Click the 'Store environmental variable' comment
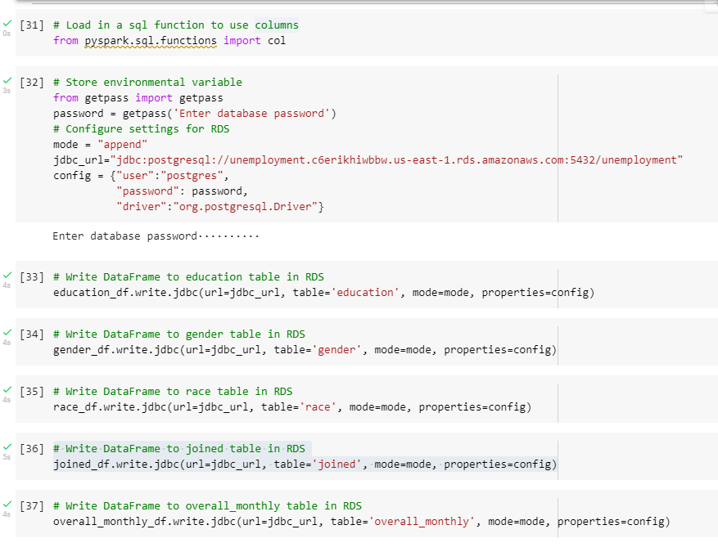Image resolution: width=718 pixels, height=552 pixels. tap(147, 83)
